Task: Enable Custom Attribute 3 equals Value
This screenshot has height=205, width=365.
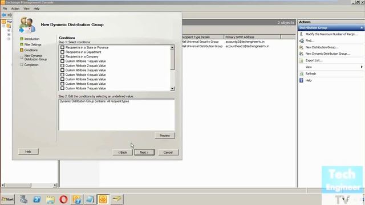Action: (x=62, y=70)
